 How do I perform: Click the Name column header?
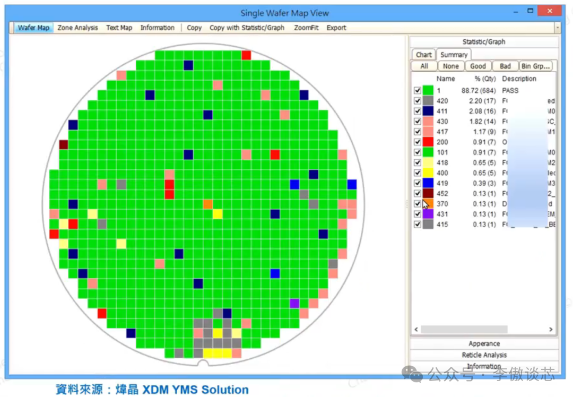(x=446, y=79)
